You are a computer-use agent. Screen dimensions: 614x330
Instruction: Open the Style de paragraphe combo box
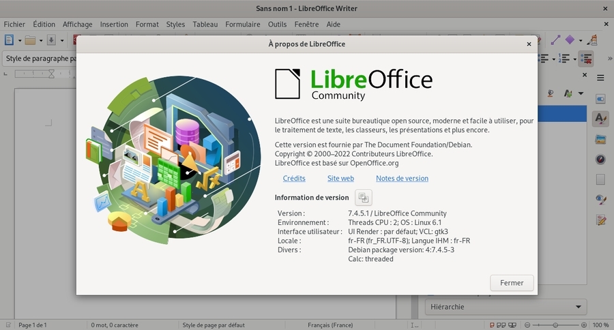pyautogui.click(x=39, y=59)
